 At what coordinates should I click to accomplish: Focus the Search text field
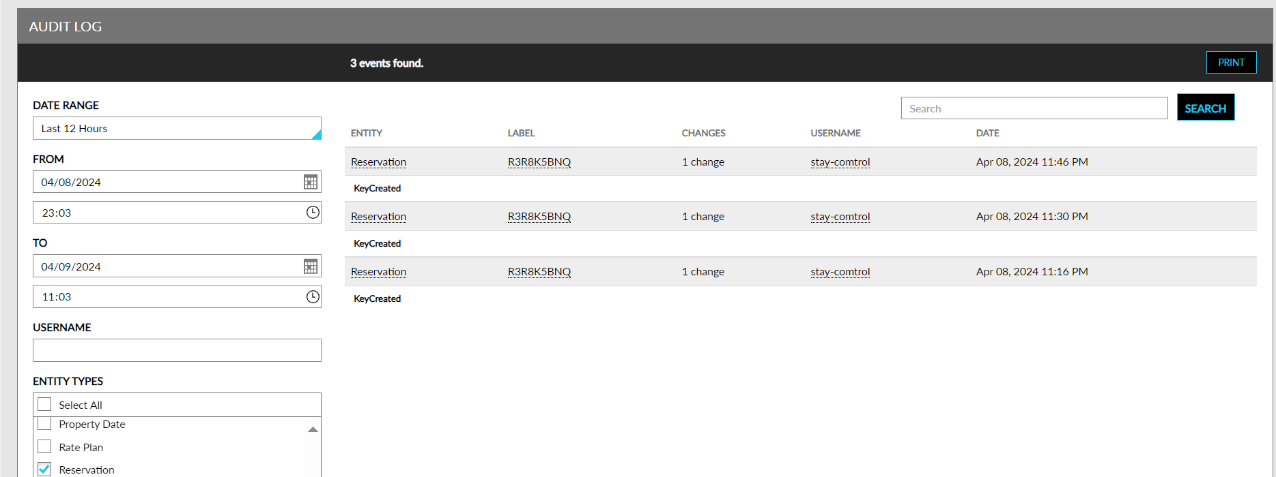(1034, 108)
